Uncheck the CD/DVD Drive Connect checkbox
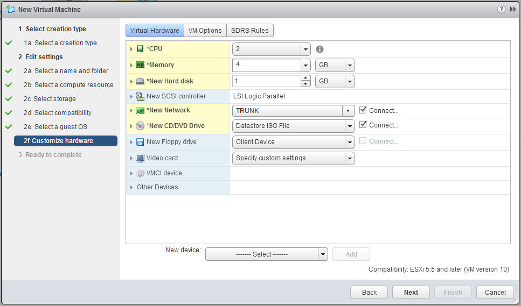The image size is (521, 306). (363, 125)
